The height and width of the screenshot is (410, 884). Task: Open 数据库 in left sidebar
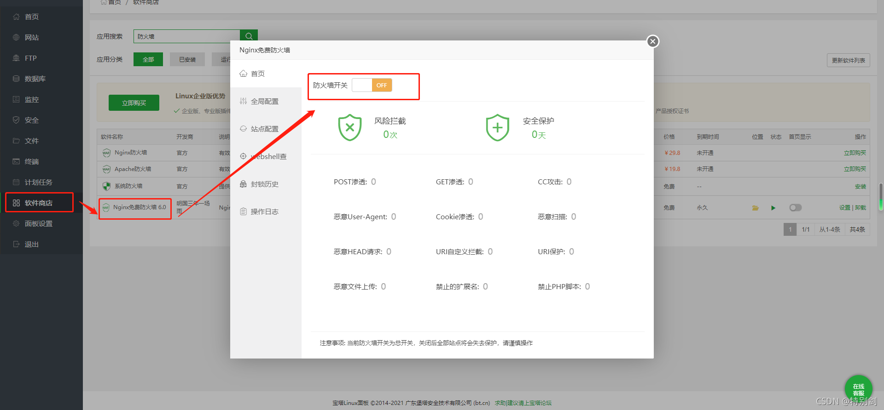(41, 79)
